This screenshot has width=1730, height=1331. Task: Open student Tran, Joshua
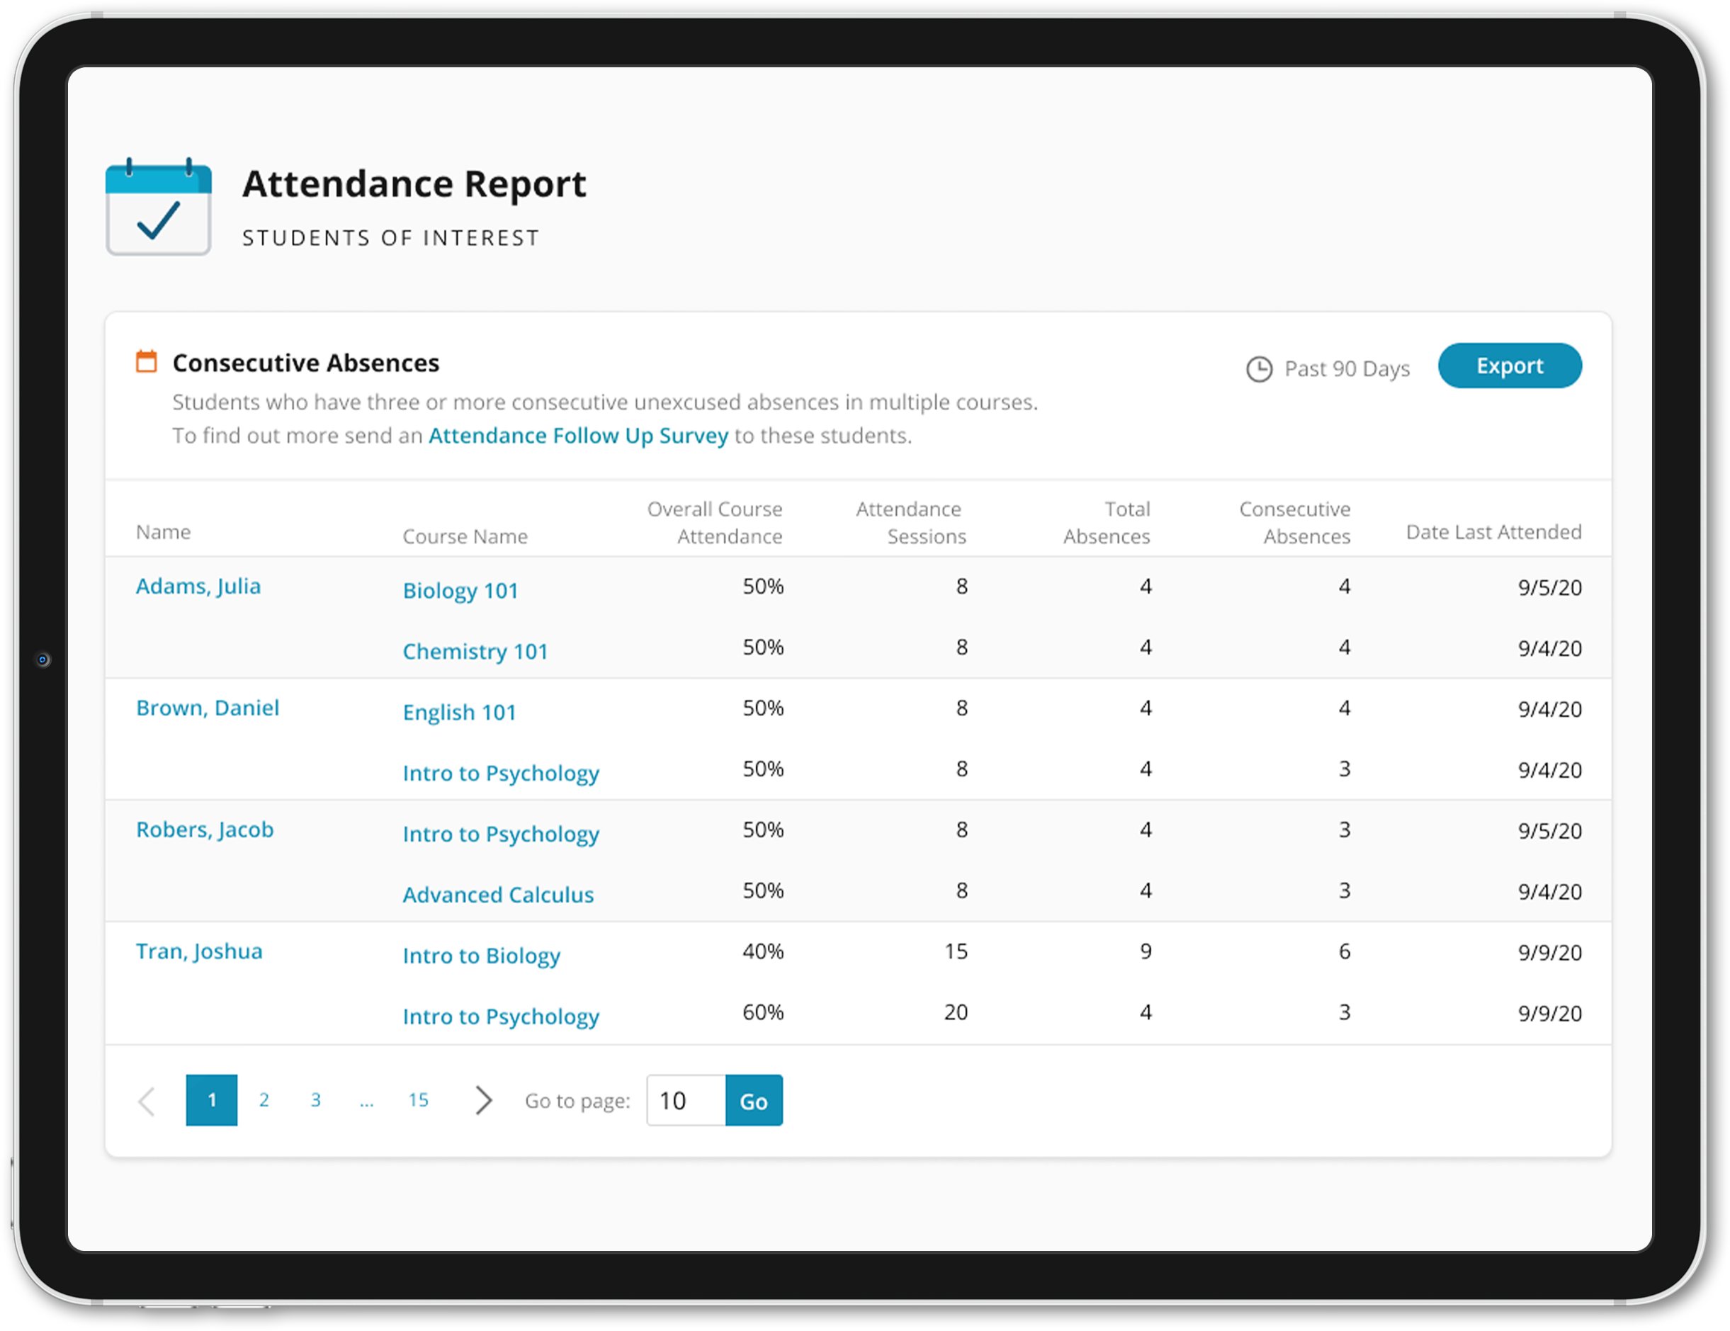coord(199,951)
